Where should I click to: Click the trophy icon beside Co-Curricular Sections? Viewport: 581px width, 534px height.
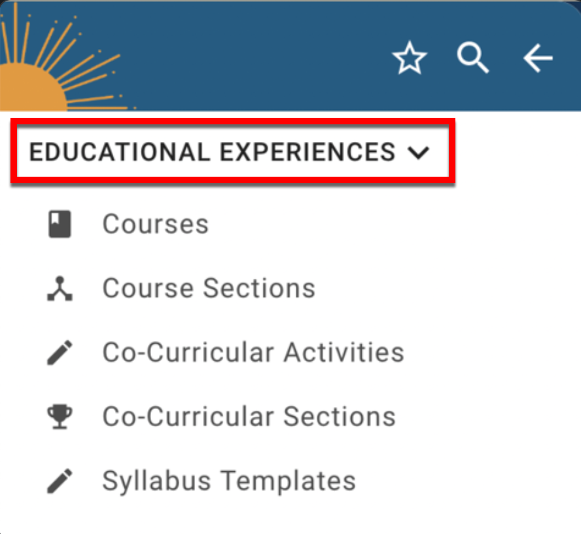[60, 417]
